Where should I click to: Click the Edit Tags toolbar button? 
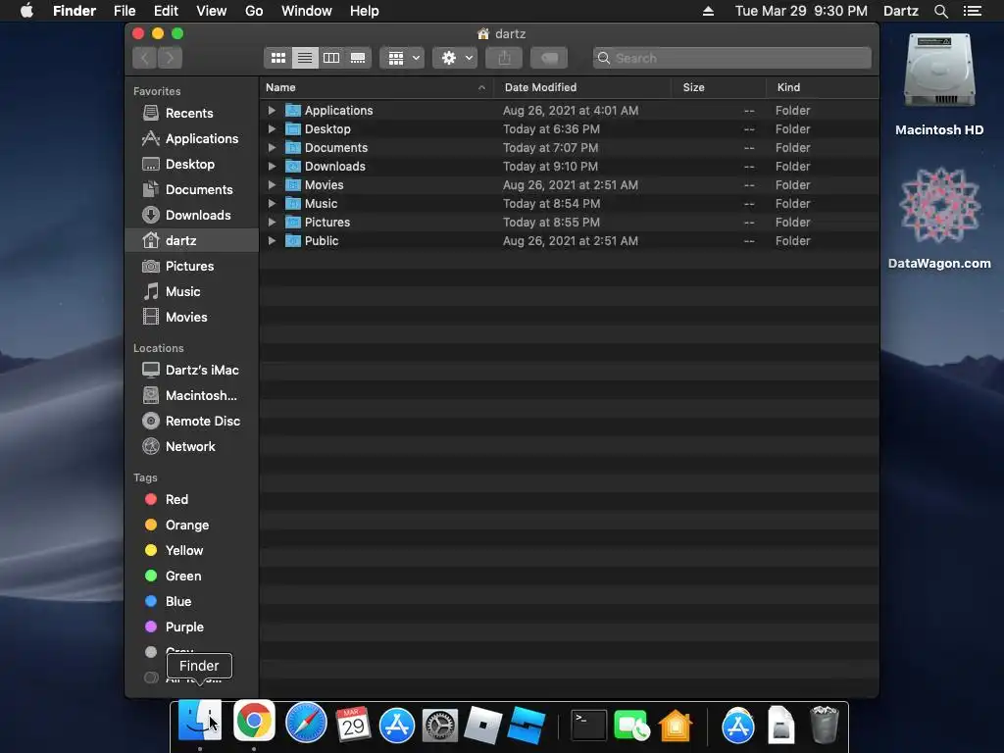(x=549, y=58)
